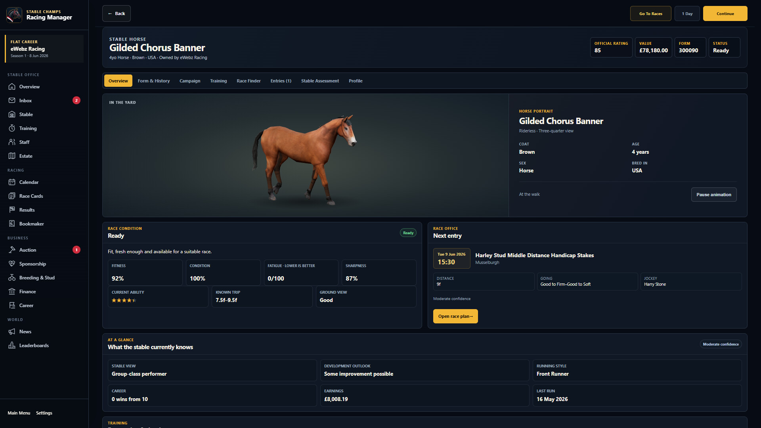Screen dimensions: 761x428
Task: Click the yellow Continue button
Action: point(725,13)
